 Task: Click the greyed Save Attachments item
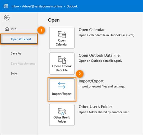[23, 64]
